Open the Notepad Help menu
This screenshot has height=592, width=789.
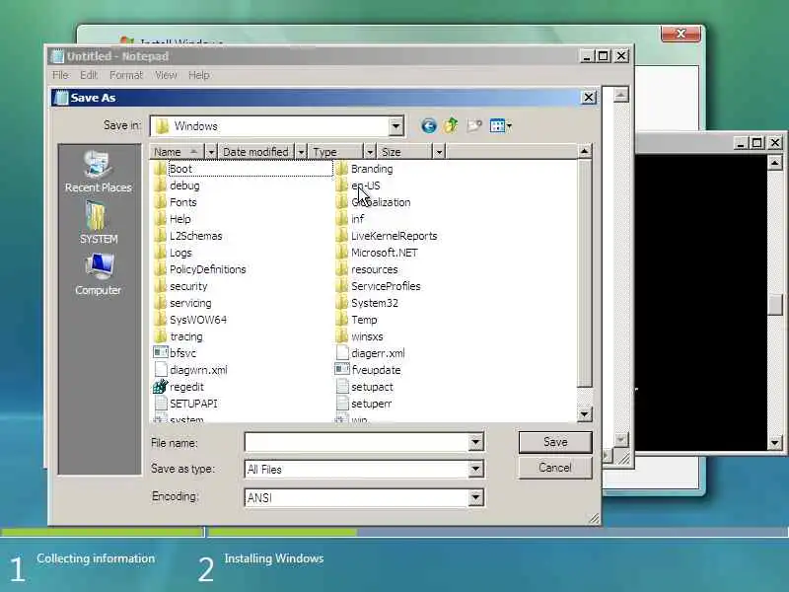(x=199, y=75)
